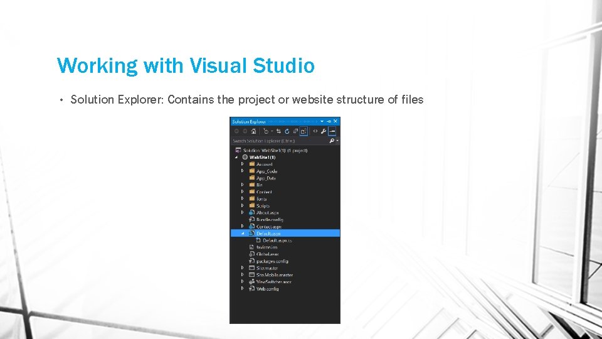Select the App_Code folder label
Viewport: 602px width, 339px height.
click(x=267, y=171)
